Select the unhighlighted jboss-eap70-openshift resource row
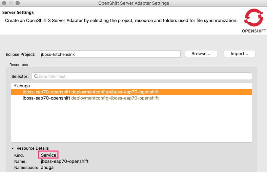 coord(90,98)
